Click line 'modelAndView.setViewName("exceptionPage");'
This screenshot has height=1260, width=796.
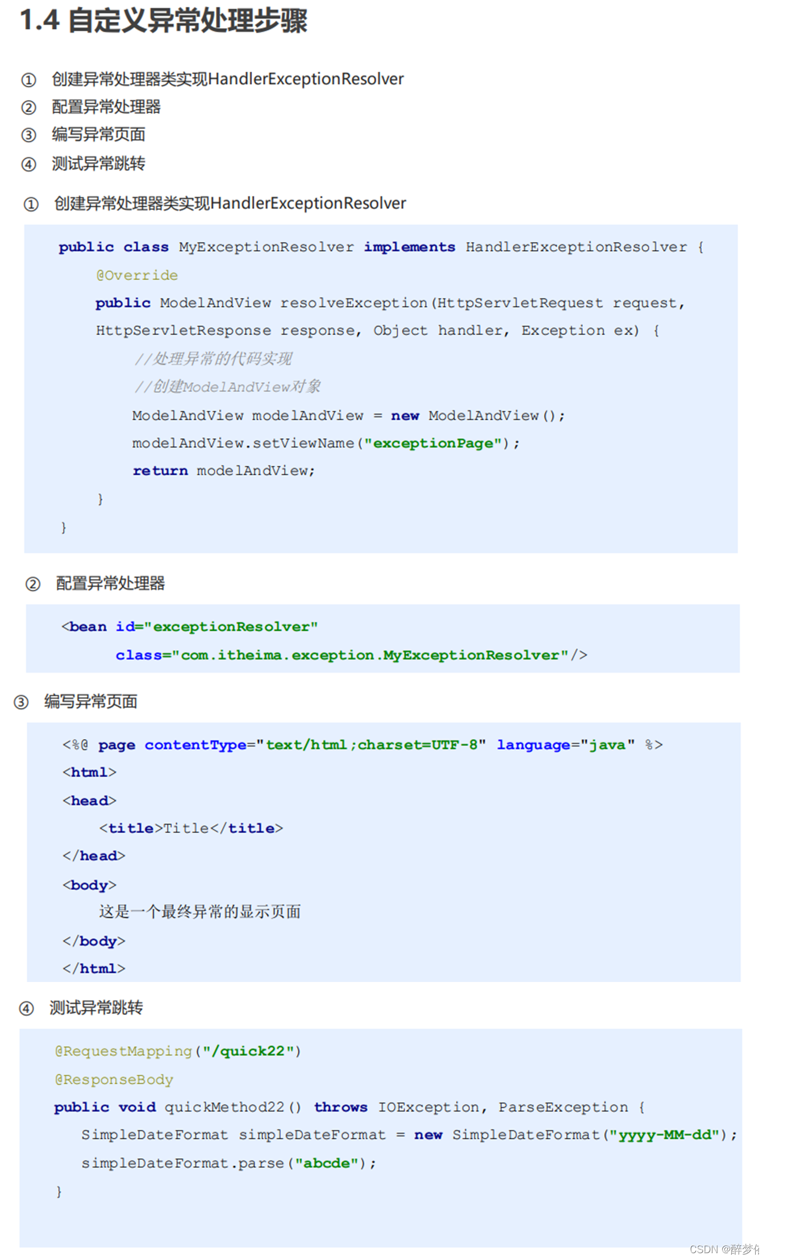[x=326, y=444]
